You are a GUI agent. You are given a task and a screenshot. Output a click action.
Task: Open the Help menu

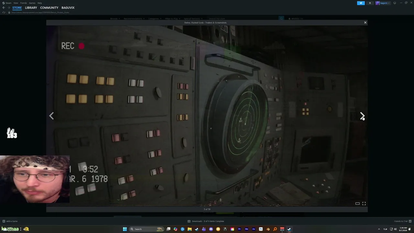point(39,3)
